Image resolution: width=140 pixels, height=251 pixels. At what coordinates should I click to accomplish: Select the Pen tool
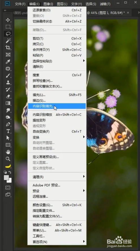pos(8,124)
